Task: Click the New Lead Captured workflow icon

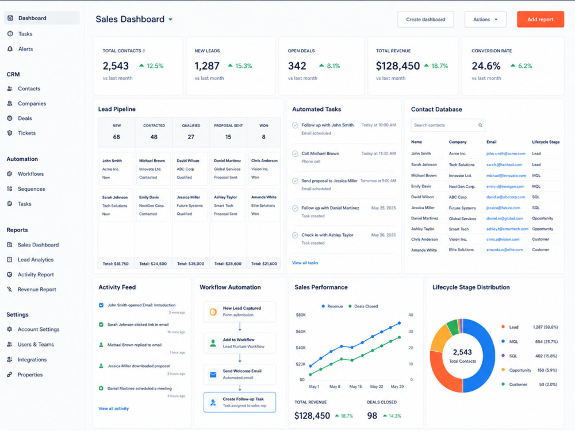Action: 213,312
